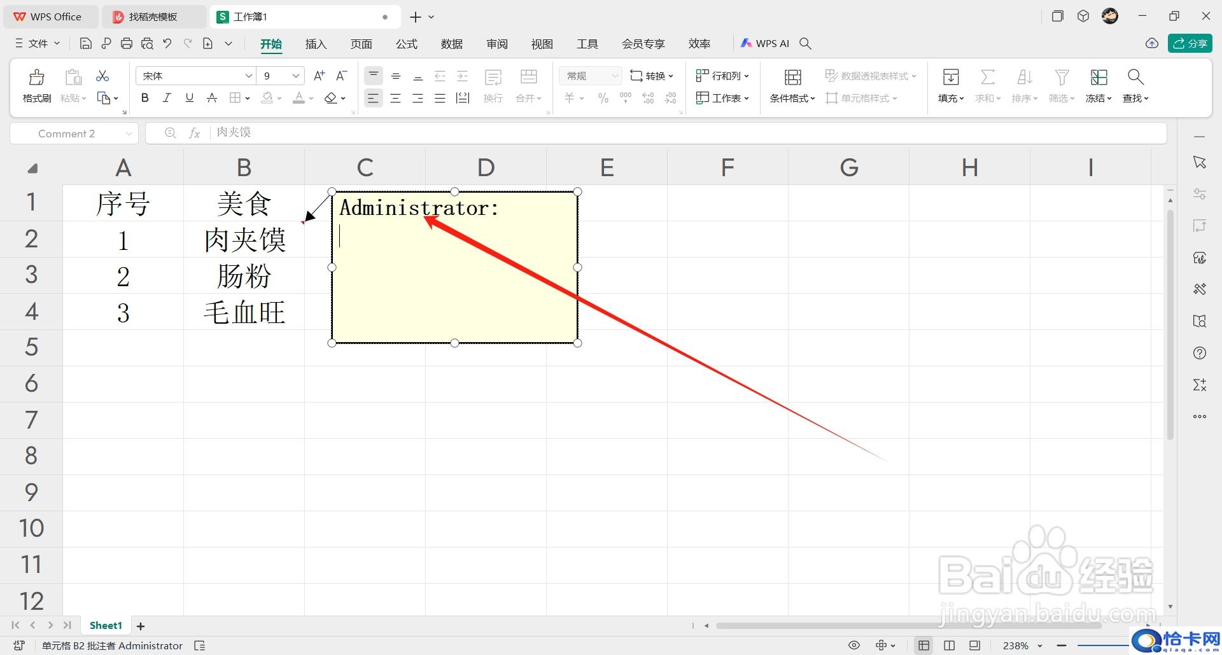Click the Share button
The height and width of the screenshot is (655, 1222).
pos(1190,43)
